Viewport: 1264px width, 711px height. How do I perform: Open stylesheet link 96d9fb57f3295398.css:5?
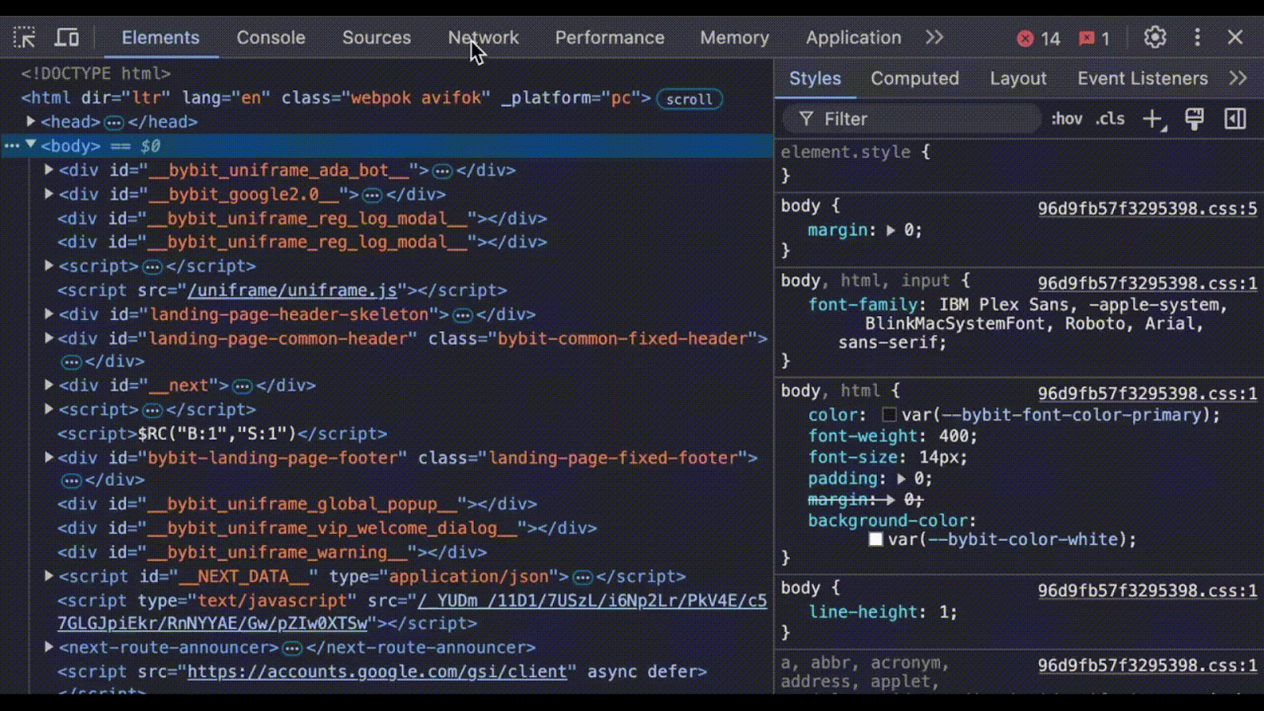(x=1147, y=209)
